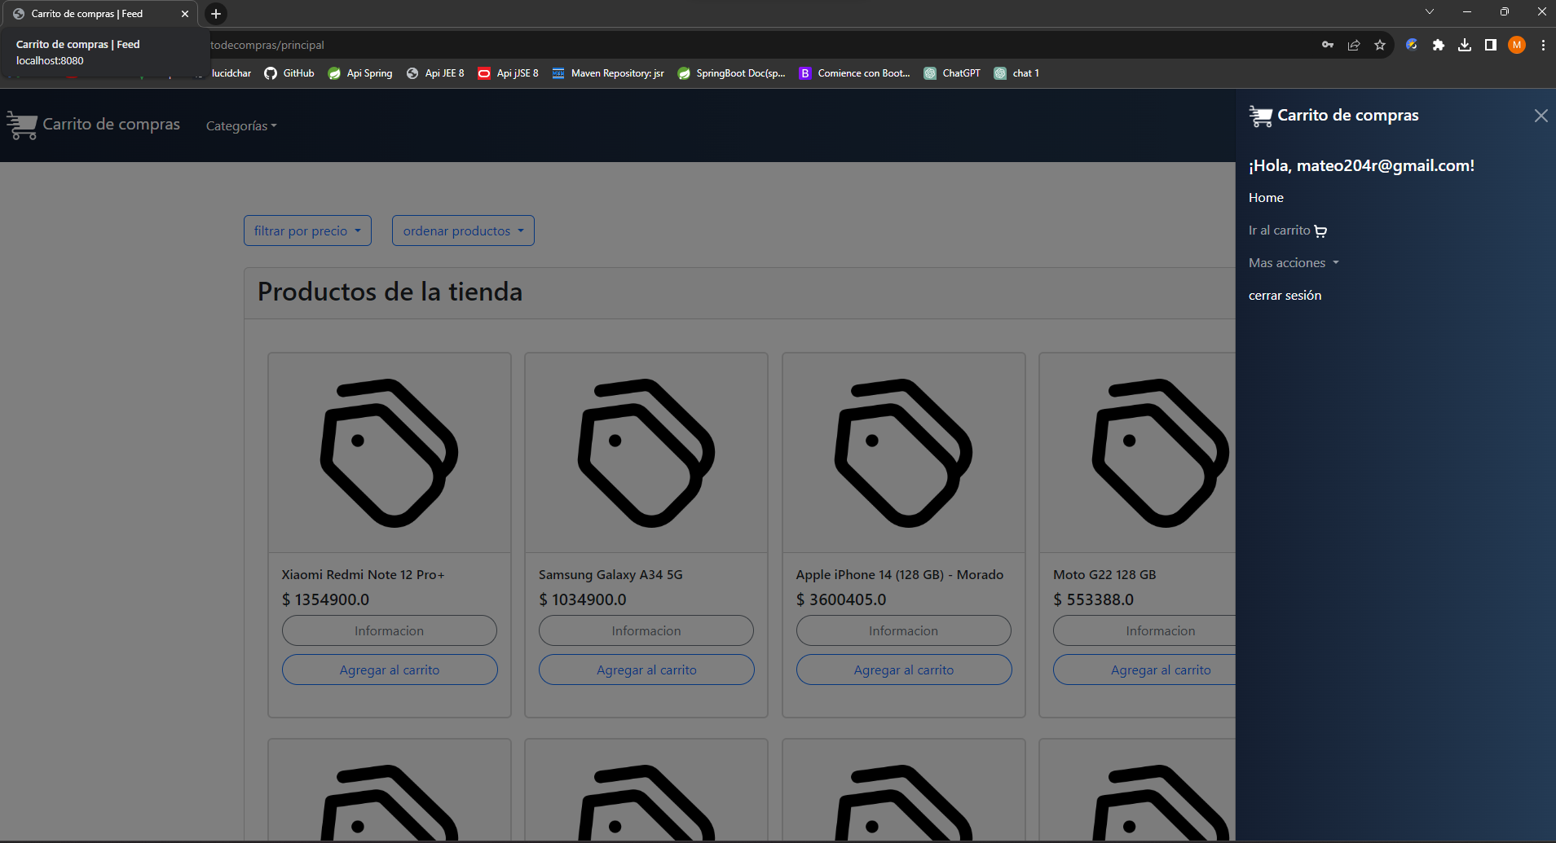This screenshot has width=1556, height=843.
Task: Click the shopping cart logo in the navbar
Action: coord(22,124)
